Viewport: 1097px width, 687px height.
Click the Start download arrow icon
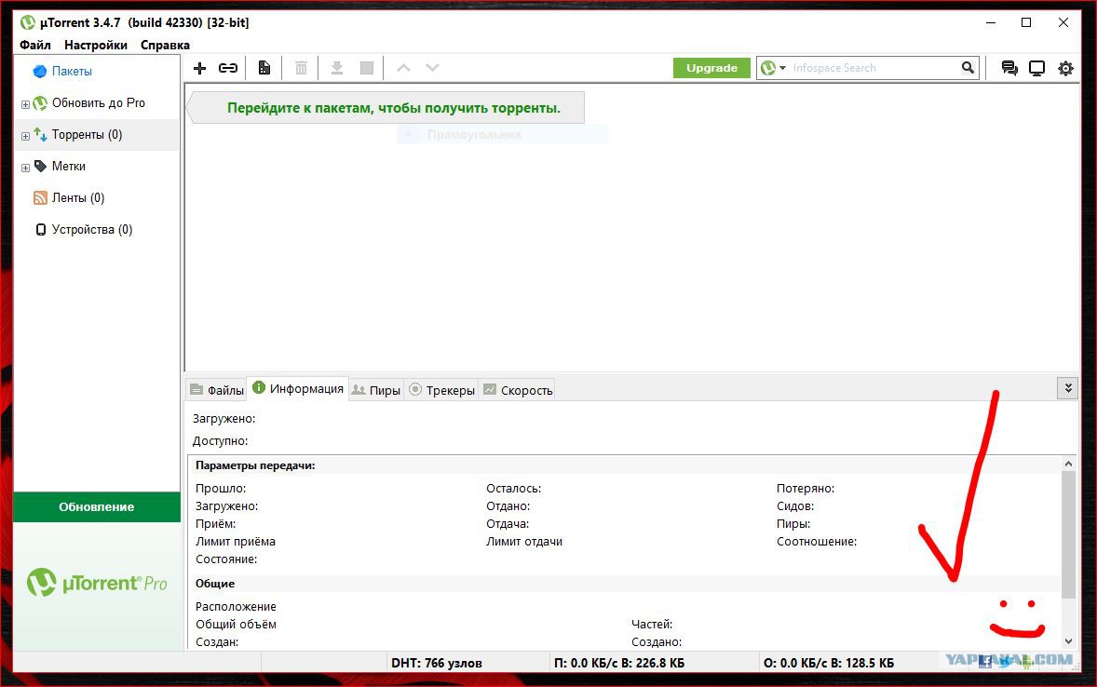point(336,68)
